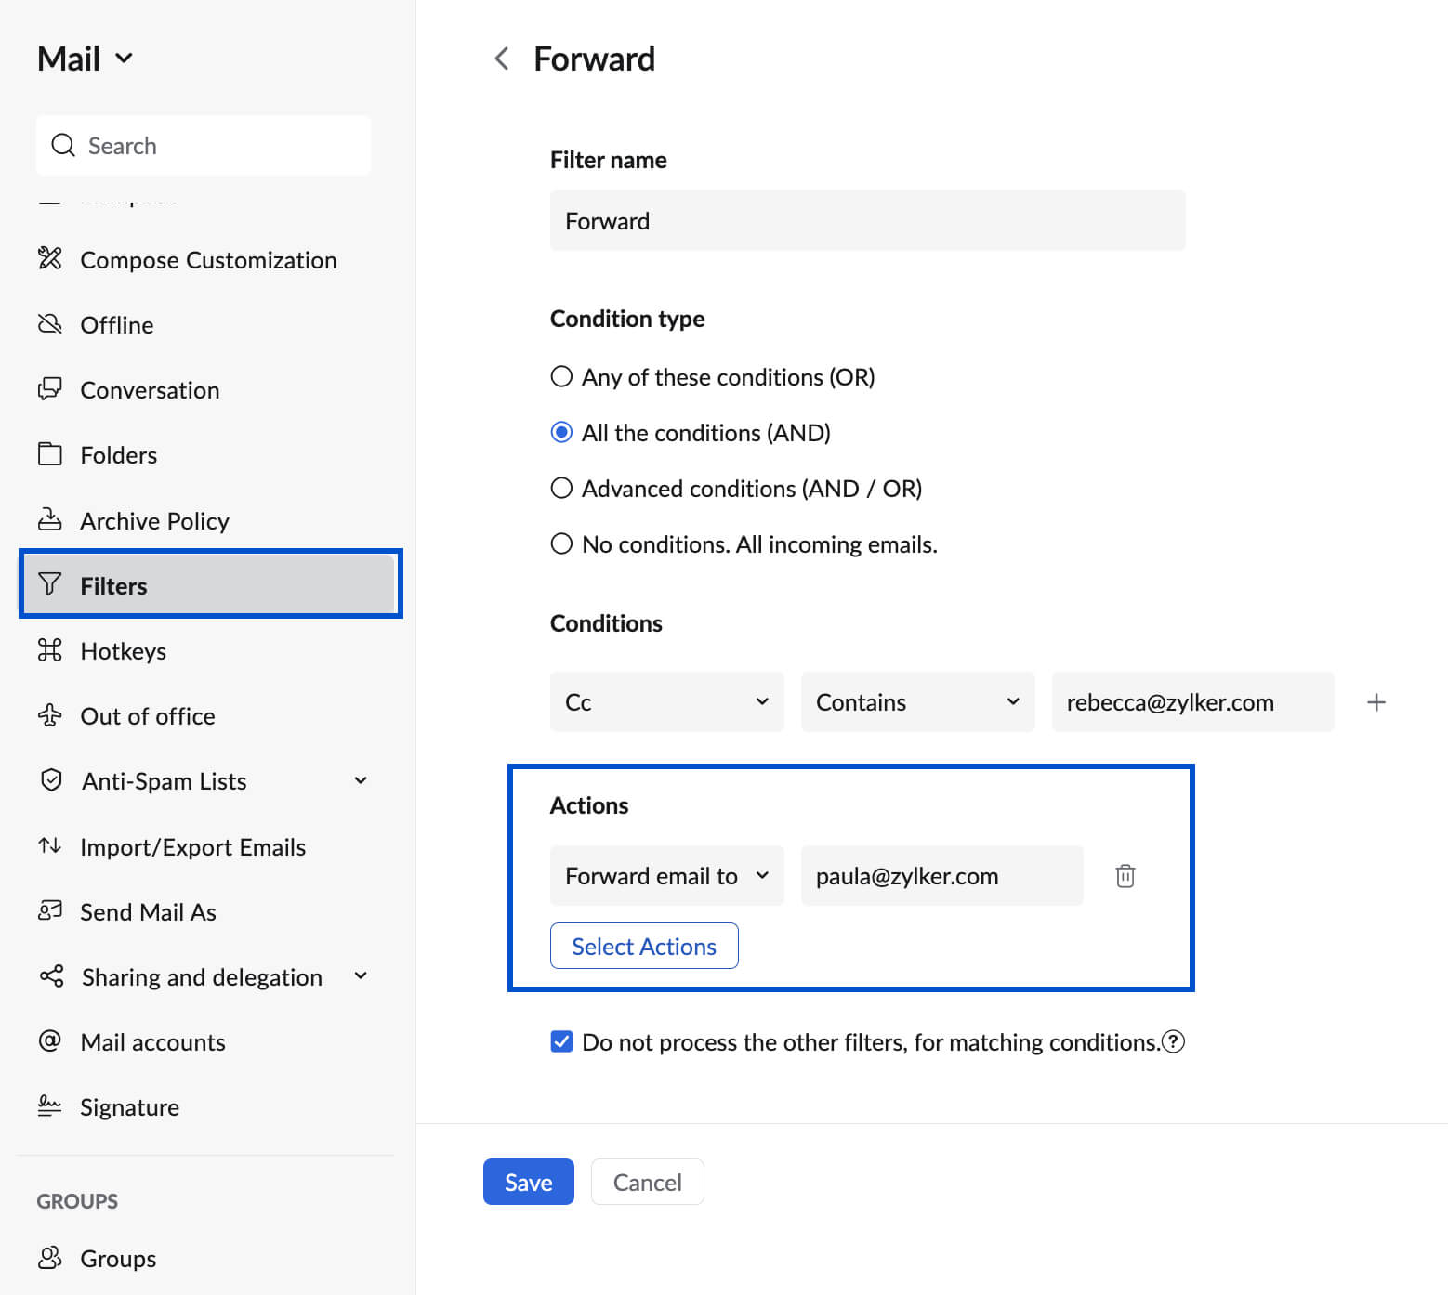The height and width of the screenshot is (1295, 1448).
Task: Add a new condition with plus icon
Action: tap(1376, 702)
